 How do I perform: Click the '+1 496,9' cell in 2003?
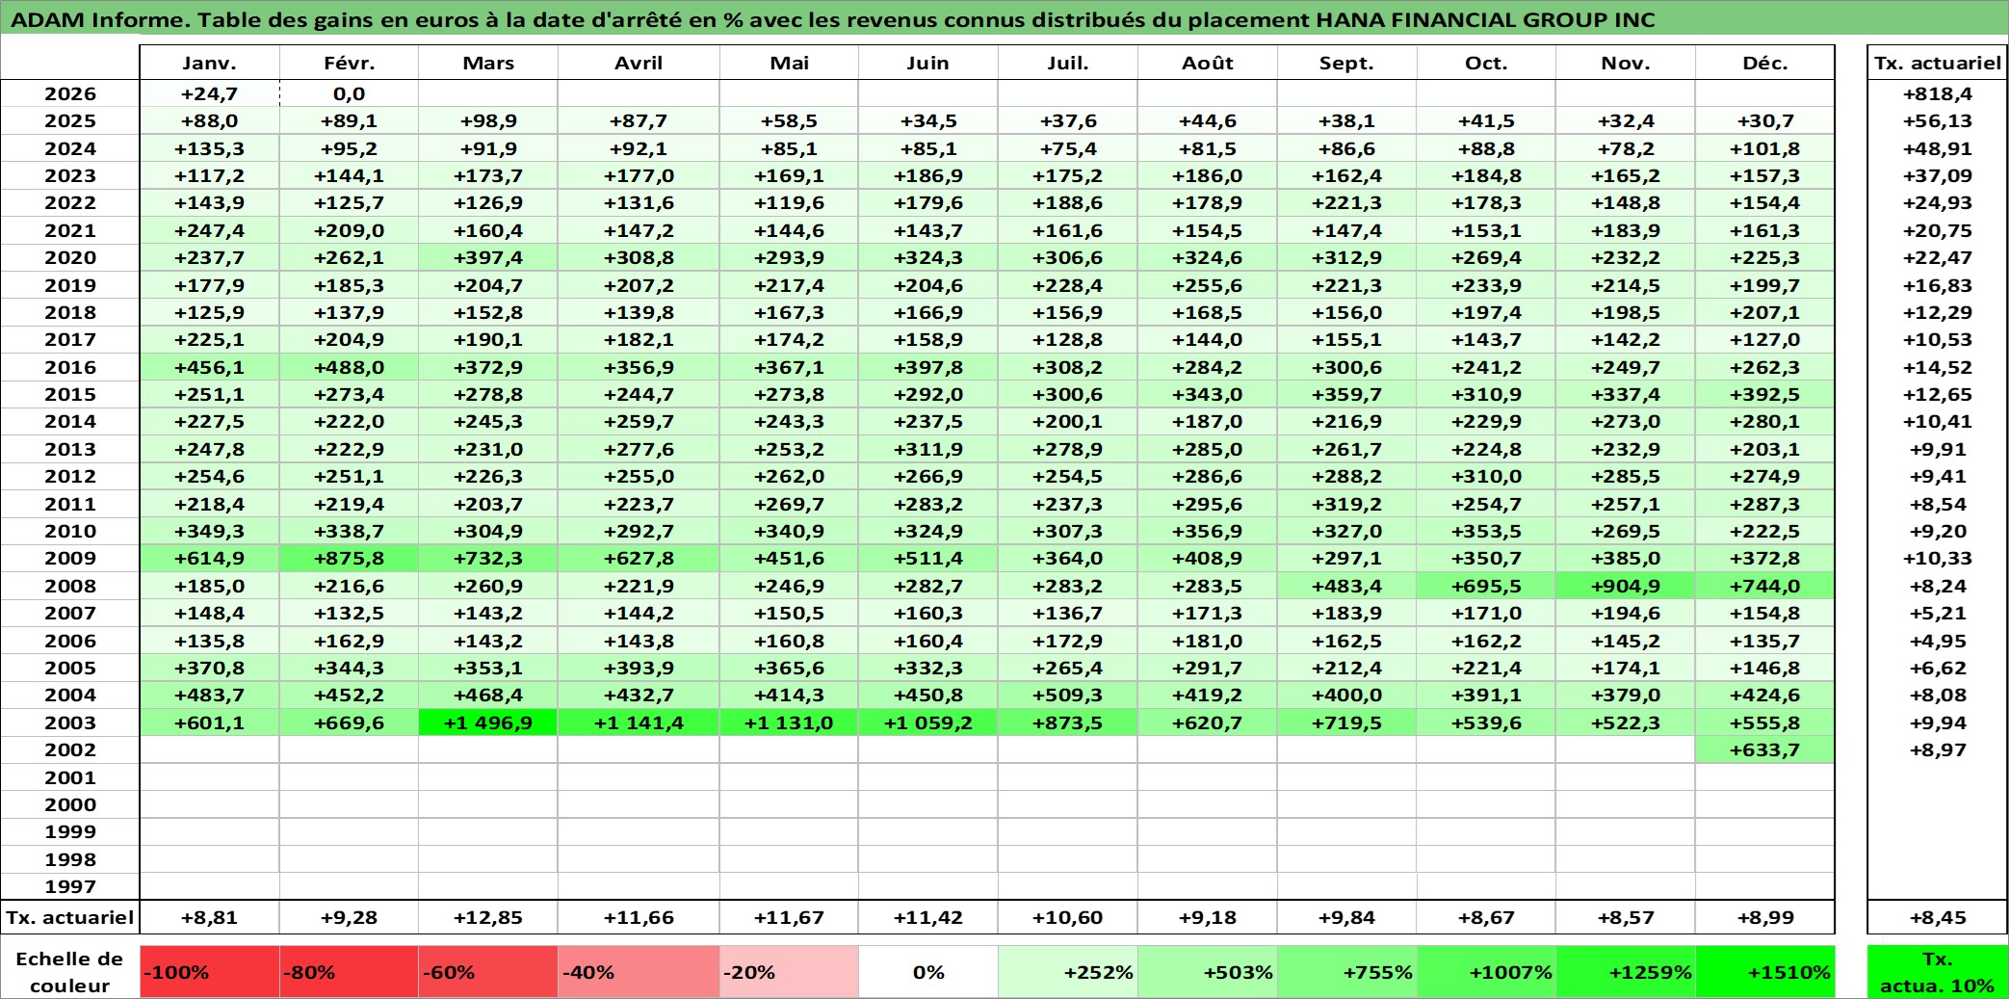488,723
